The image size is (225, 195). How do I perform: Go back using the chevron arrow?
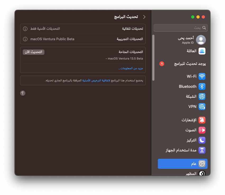coord(144,17)
